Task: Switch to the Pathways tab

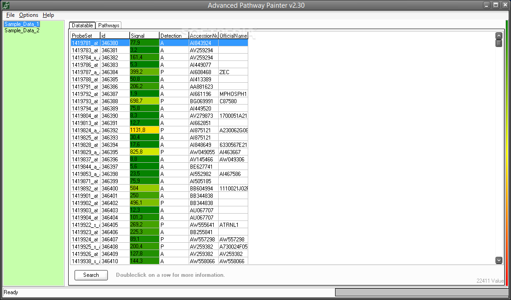Action: point(109,25)
